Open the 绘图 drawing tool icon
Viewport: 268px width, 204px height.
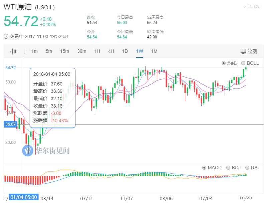click(243, 51)
